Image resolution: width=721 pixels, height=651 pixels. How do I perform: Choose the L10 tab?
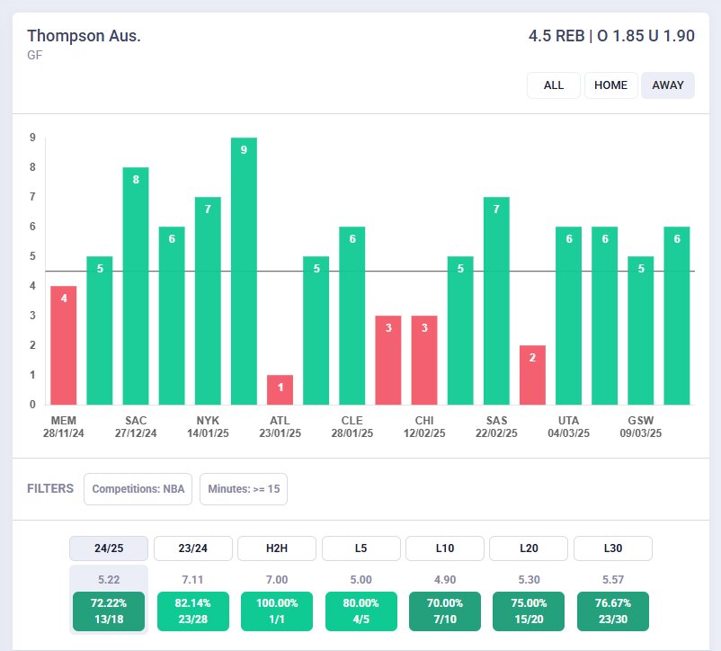coord(445,548)
